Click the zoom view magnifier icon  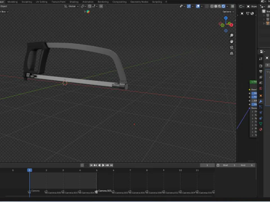[x=232, y=35]
